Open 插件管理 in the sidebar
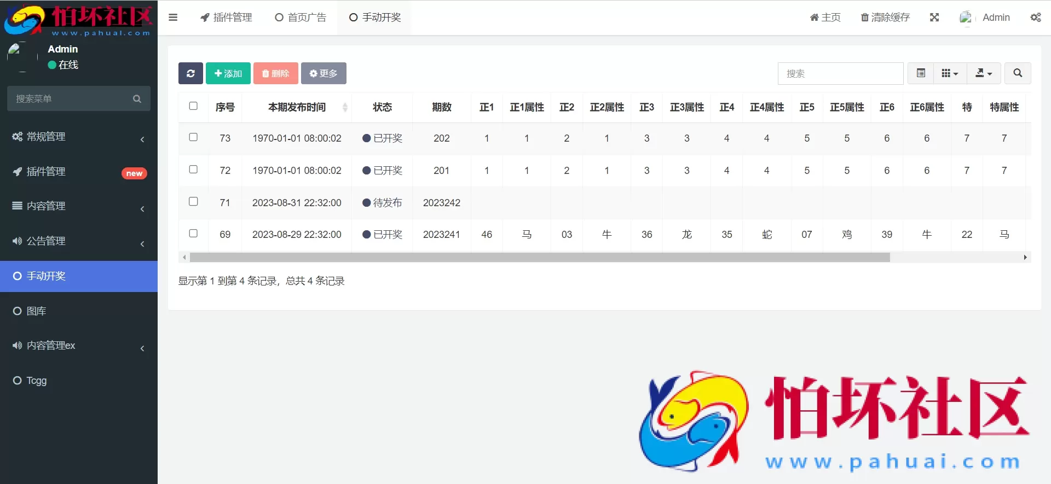This screenshot has width=1051, height=484. [x=79, y=172]
